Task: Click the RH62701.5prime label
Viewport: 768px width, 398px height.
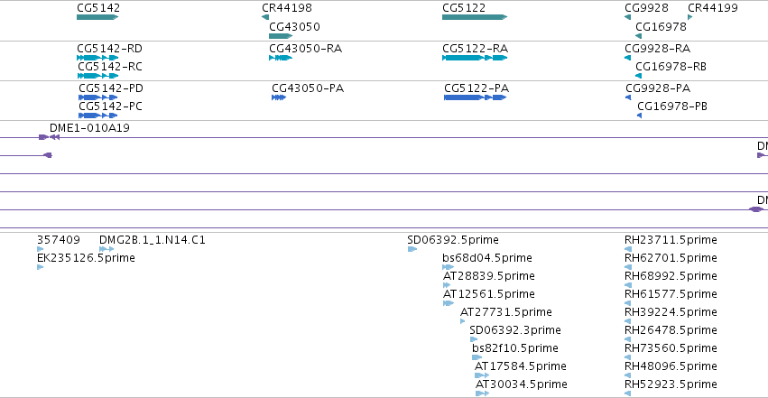Action: (671, 258)
